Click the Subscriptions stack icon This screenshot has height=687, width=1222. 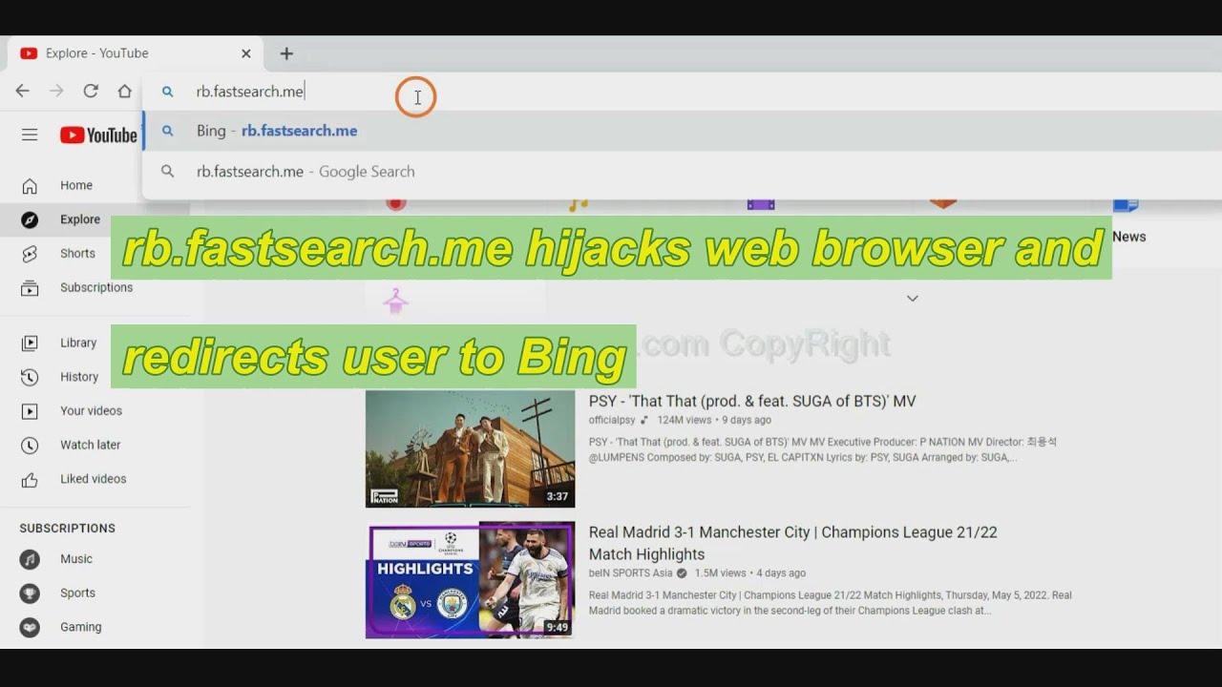click(x=30, y=287)
